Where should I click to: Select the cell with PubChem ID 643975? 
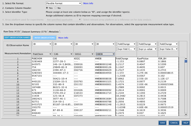pos(42,64)
